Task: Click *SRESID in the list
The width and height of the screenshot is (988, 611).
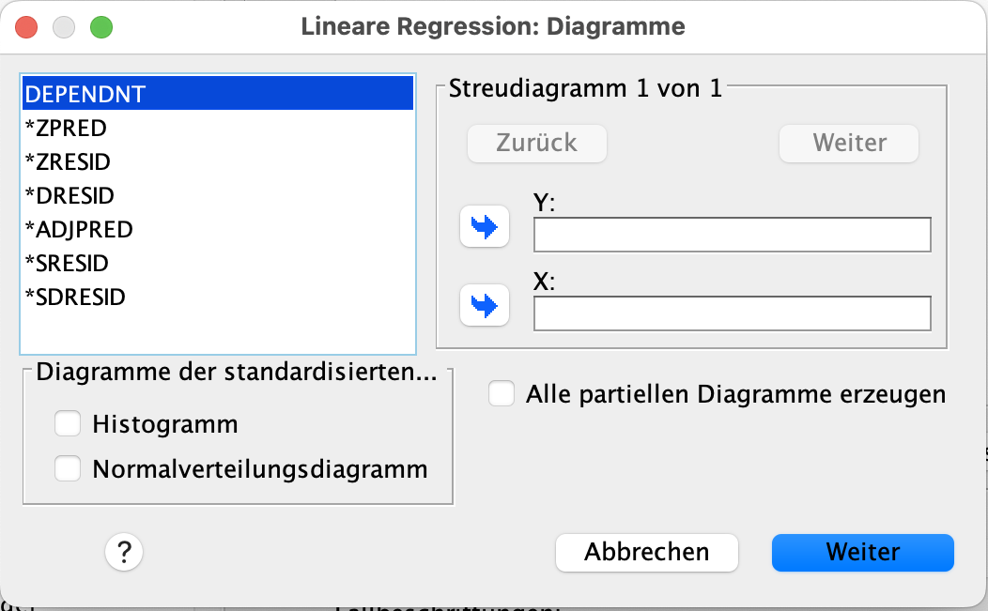Action: click(x=67, y=263)
